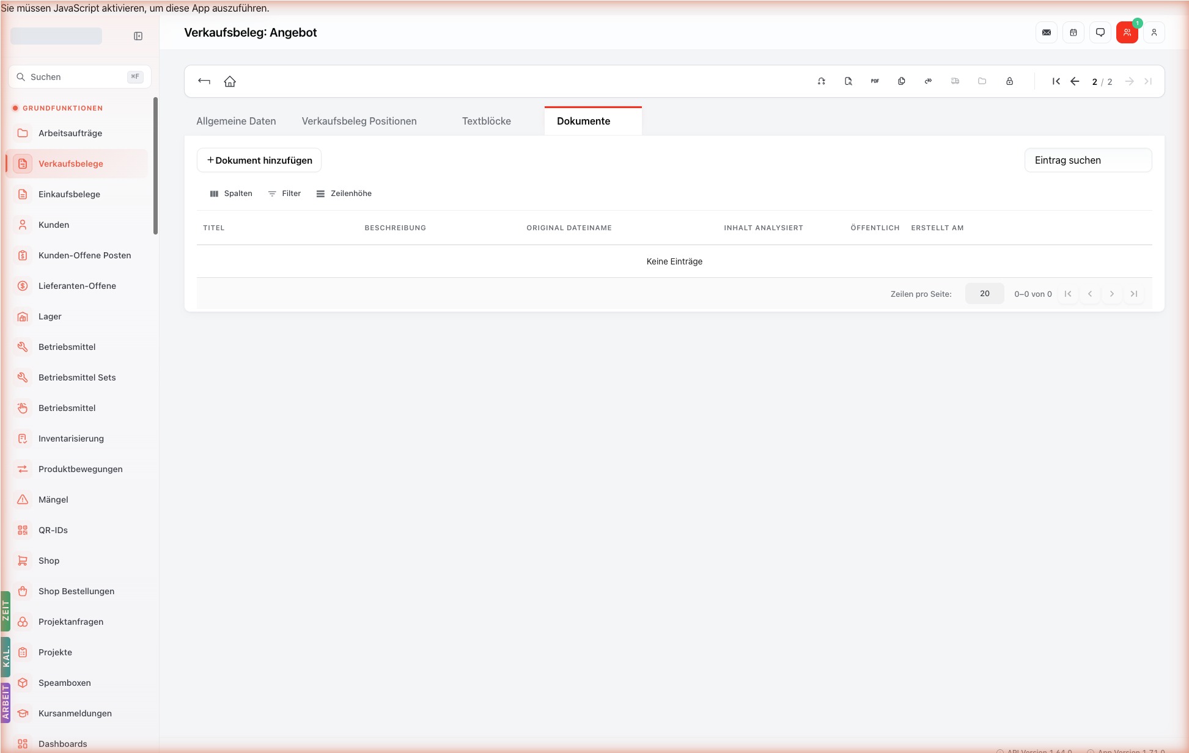Open the mail icon in the header
The width and height of the screenshot is (1189, 753).
coord(1047,32)
